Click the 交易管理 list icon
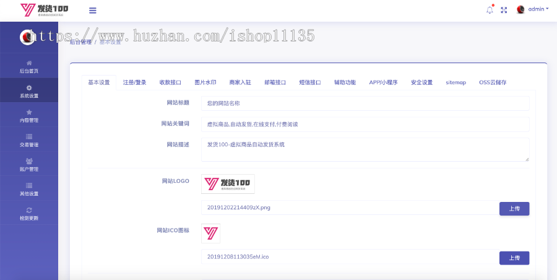Viewport: 557px width, 280px height. pyautogui.click(x=29, y=137)
